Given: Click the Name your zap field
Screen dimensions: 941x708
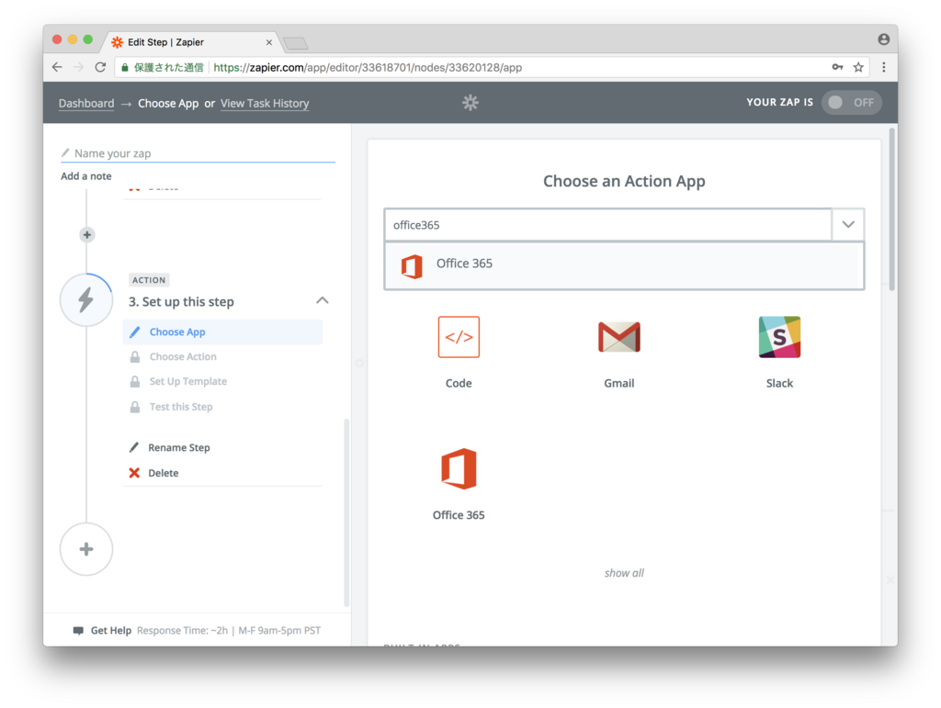Looking at the screenshot, I should [x=198, y=153].
